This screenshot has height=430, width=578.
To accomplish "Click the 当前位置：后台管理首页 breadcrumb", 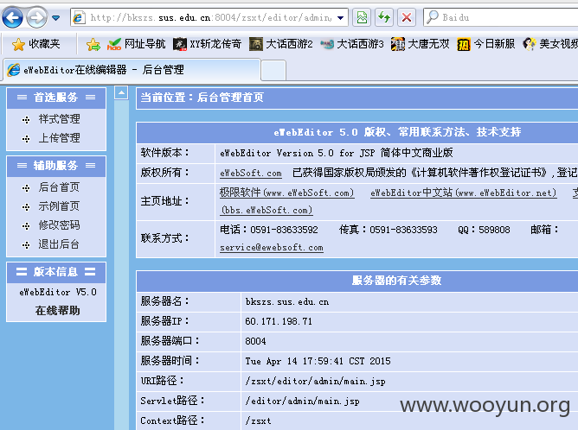I will pos(202,98).
